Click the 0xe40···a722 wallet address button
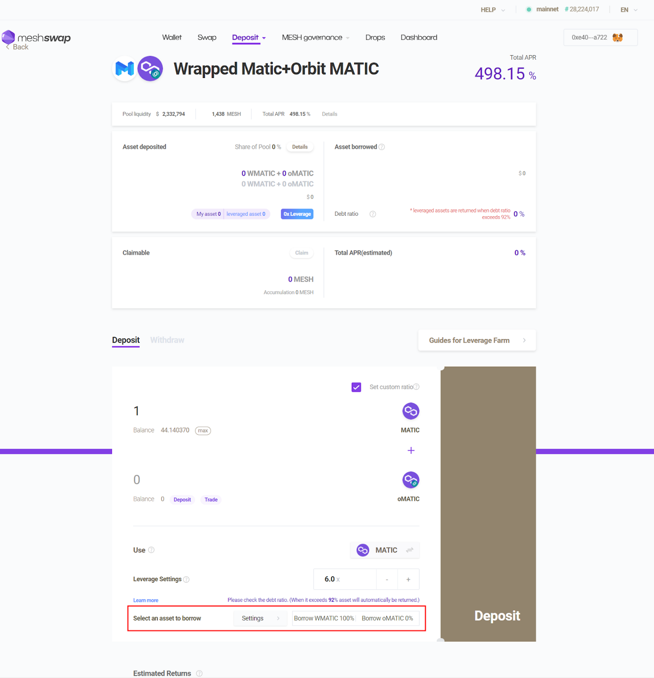The width and height of the screenshot is (654, 678). pos(600,37)
